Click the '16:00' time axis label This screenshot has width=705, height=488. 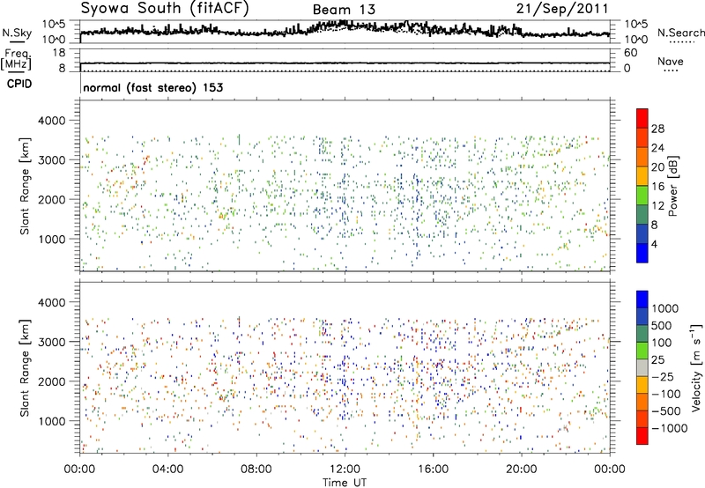[x=433, y=470]
